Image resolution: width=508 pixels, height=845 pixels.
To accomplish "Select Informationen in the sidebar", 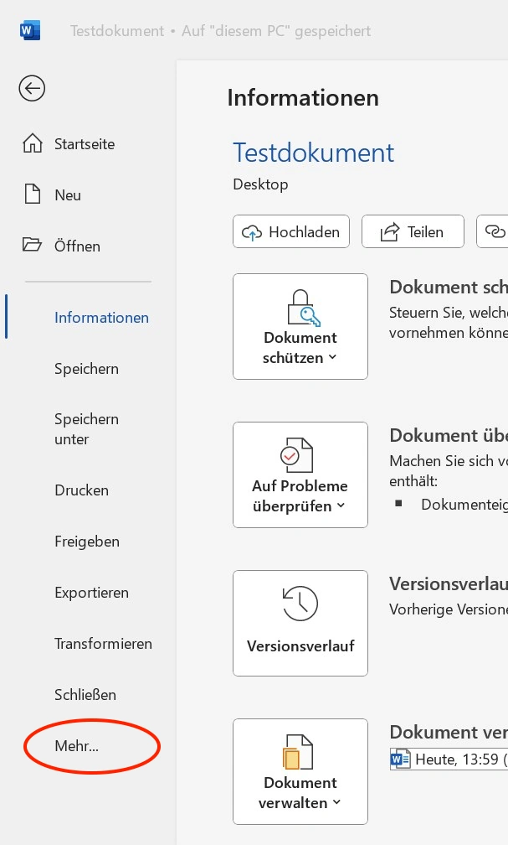I will click(x=101, y=318).
